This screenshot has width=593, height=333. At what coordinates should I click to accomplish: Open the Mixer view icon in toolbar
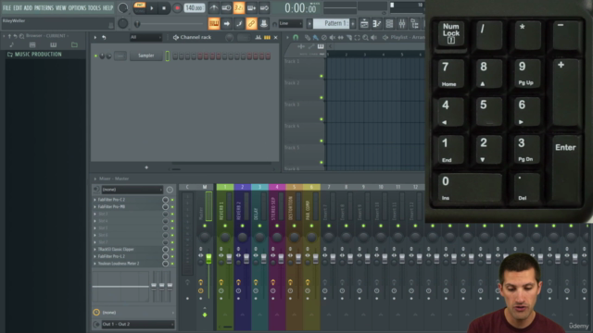click(401, 24)
